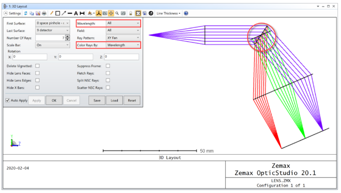Viewport: 341px width, 193px height.
Task: Click the lock window padlock icon
Action: (x=131, y=13)
